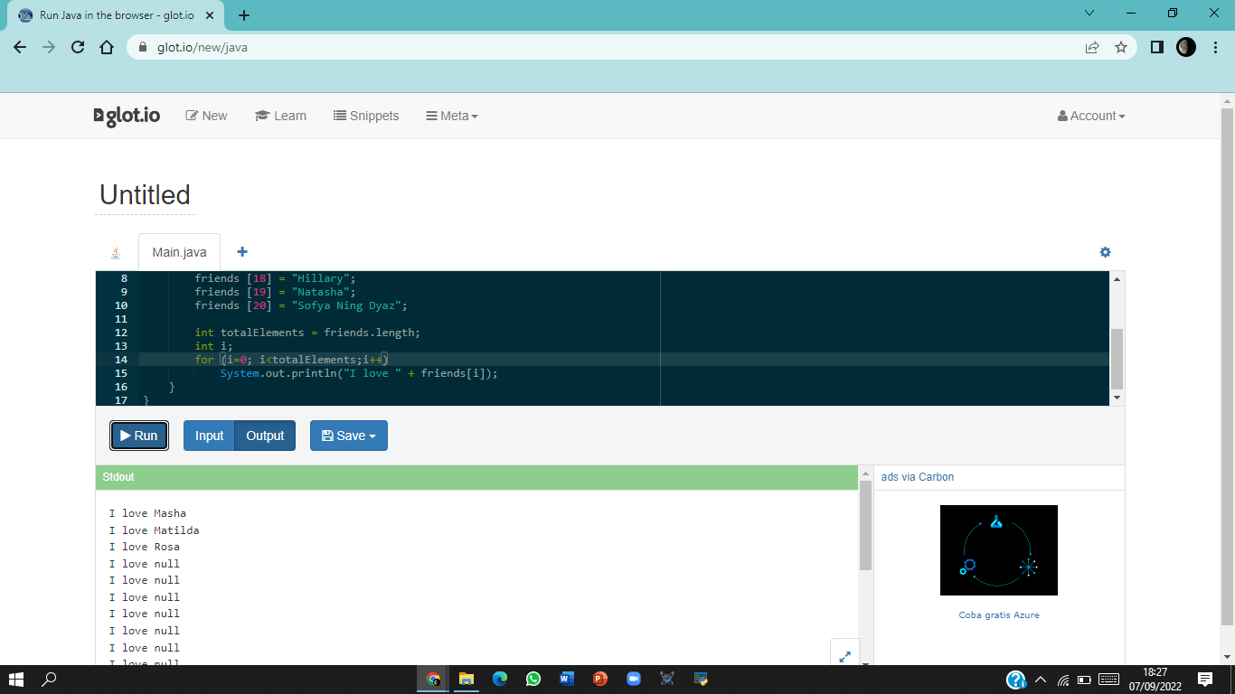Add a new file with plus icon
This screenshot has width=1235, height=694.
tap(242, 252)
